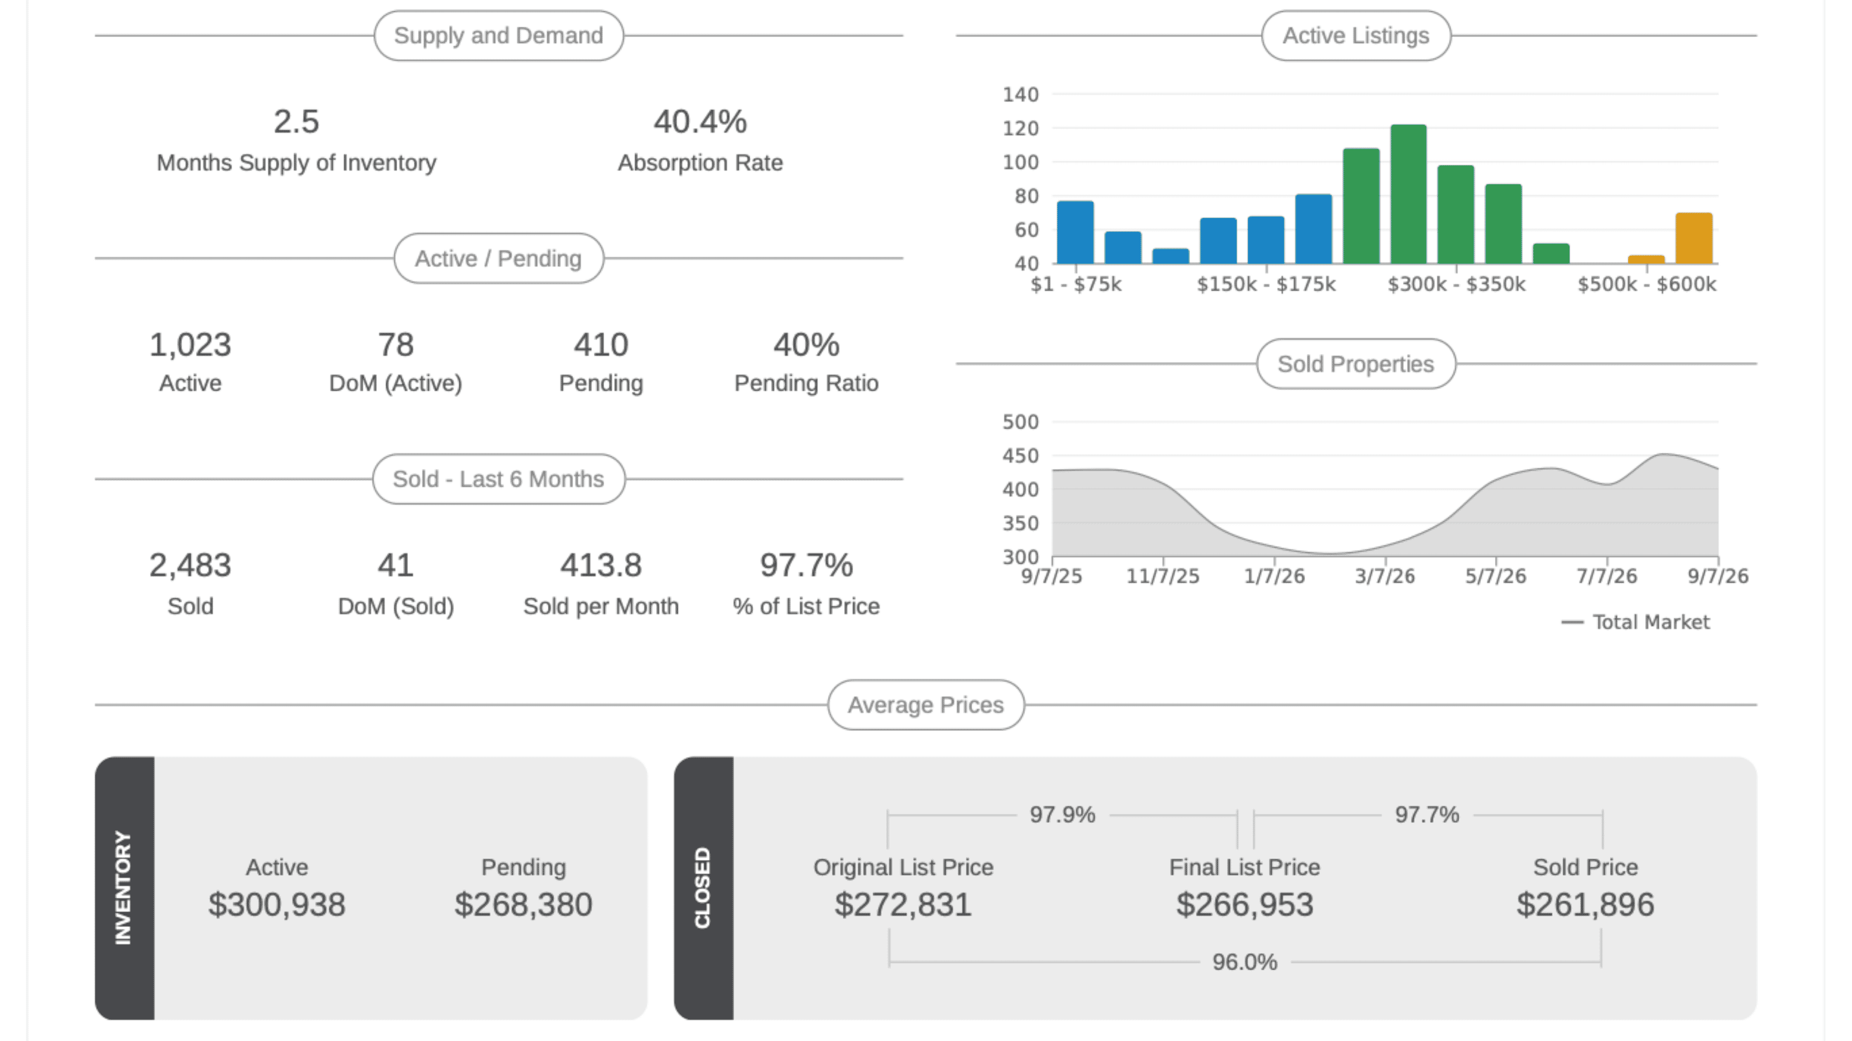Image resolution: width=1852 pixels, height=1041 pixels.
Task: Click the Active Listings chart title
Action: pos(1356,35)
